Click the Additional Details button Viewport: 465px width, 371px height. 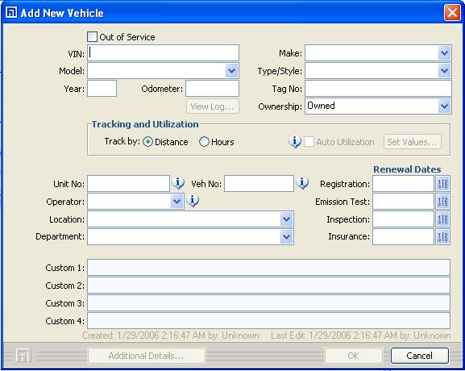(147, 355)
